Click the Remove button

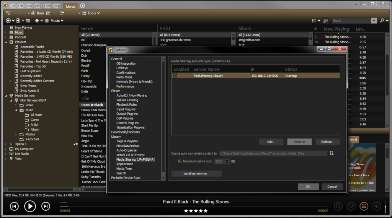tap(299, 142)
